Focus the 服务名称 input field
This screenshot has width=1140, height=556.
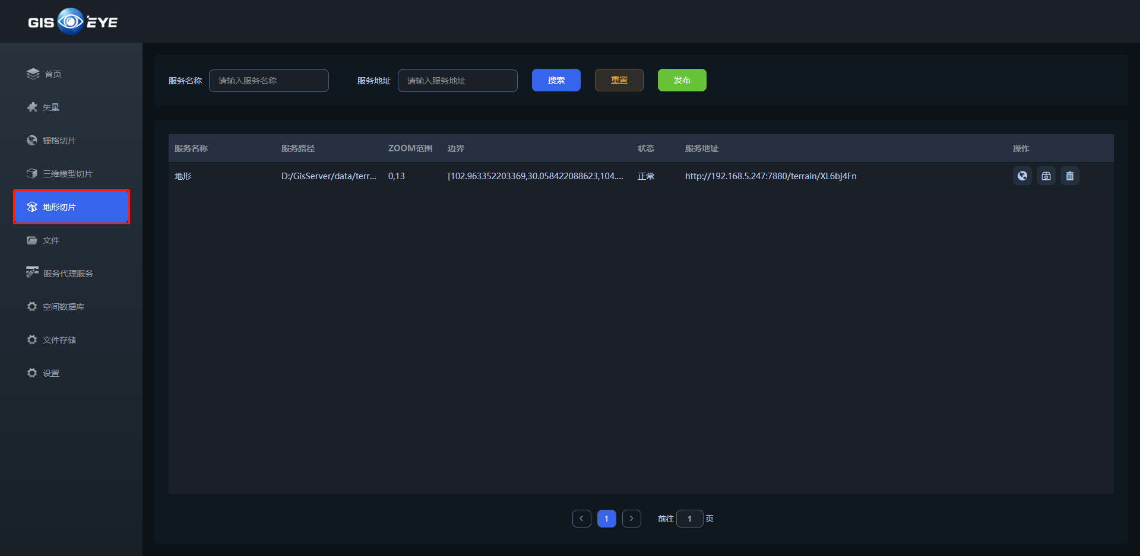[x=269, y=81]
